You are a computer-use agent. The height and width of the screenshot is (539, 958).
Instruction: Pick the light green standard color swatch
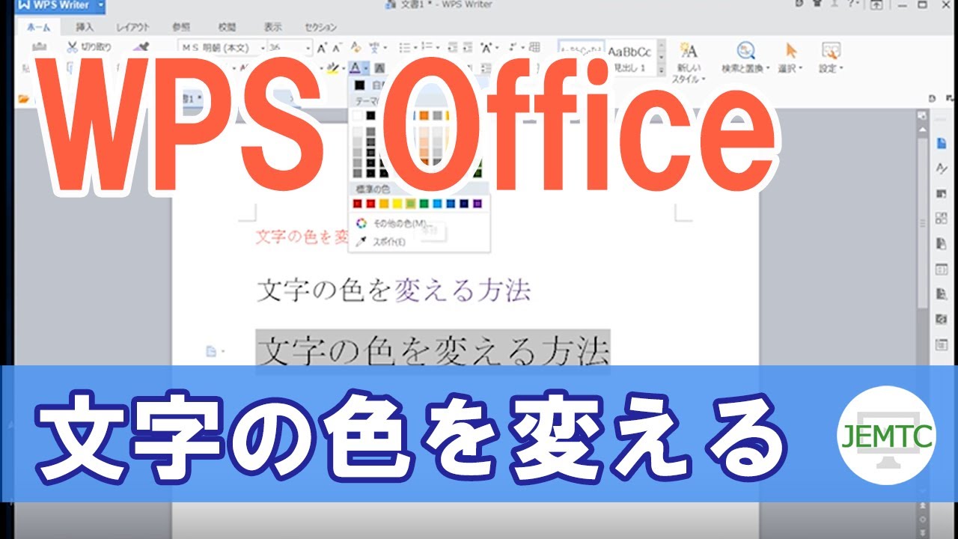(x=411, y=204)
